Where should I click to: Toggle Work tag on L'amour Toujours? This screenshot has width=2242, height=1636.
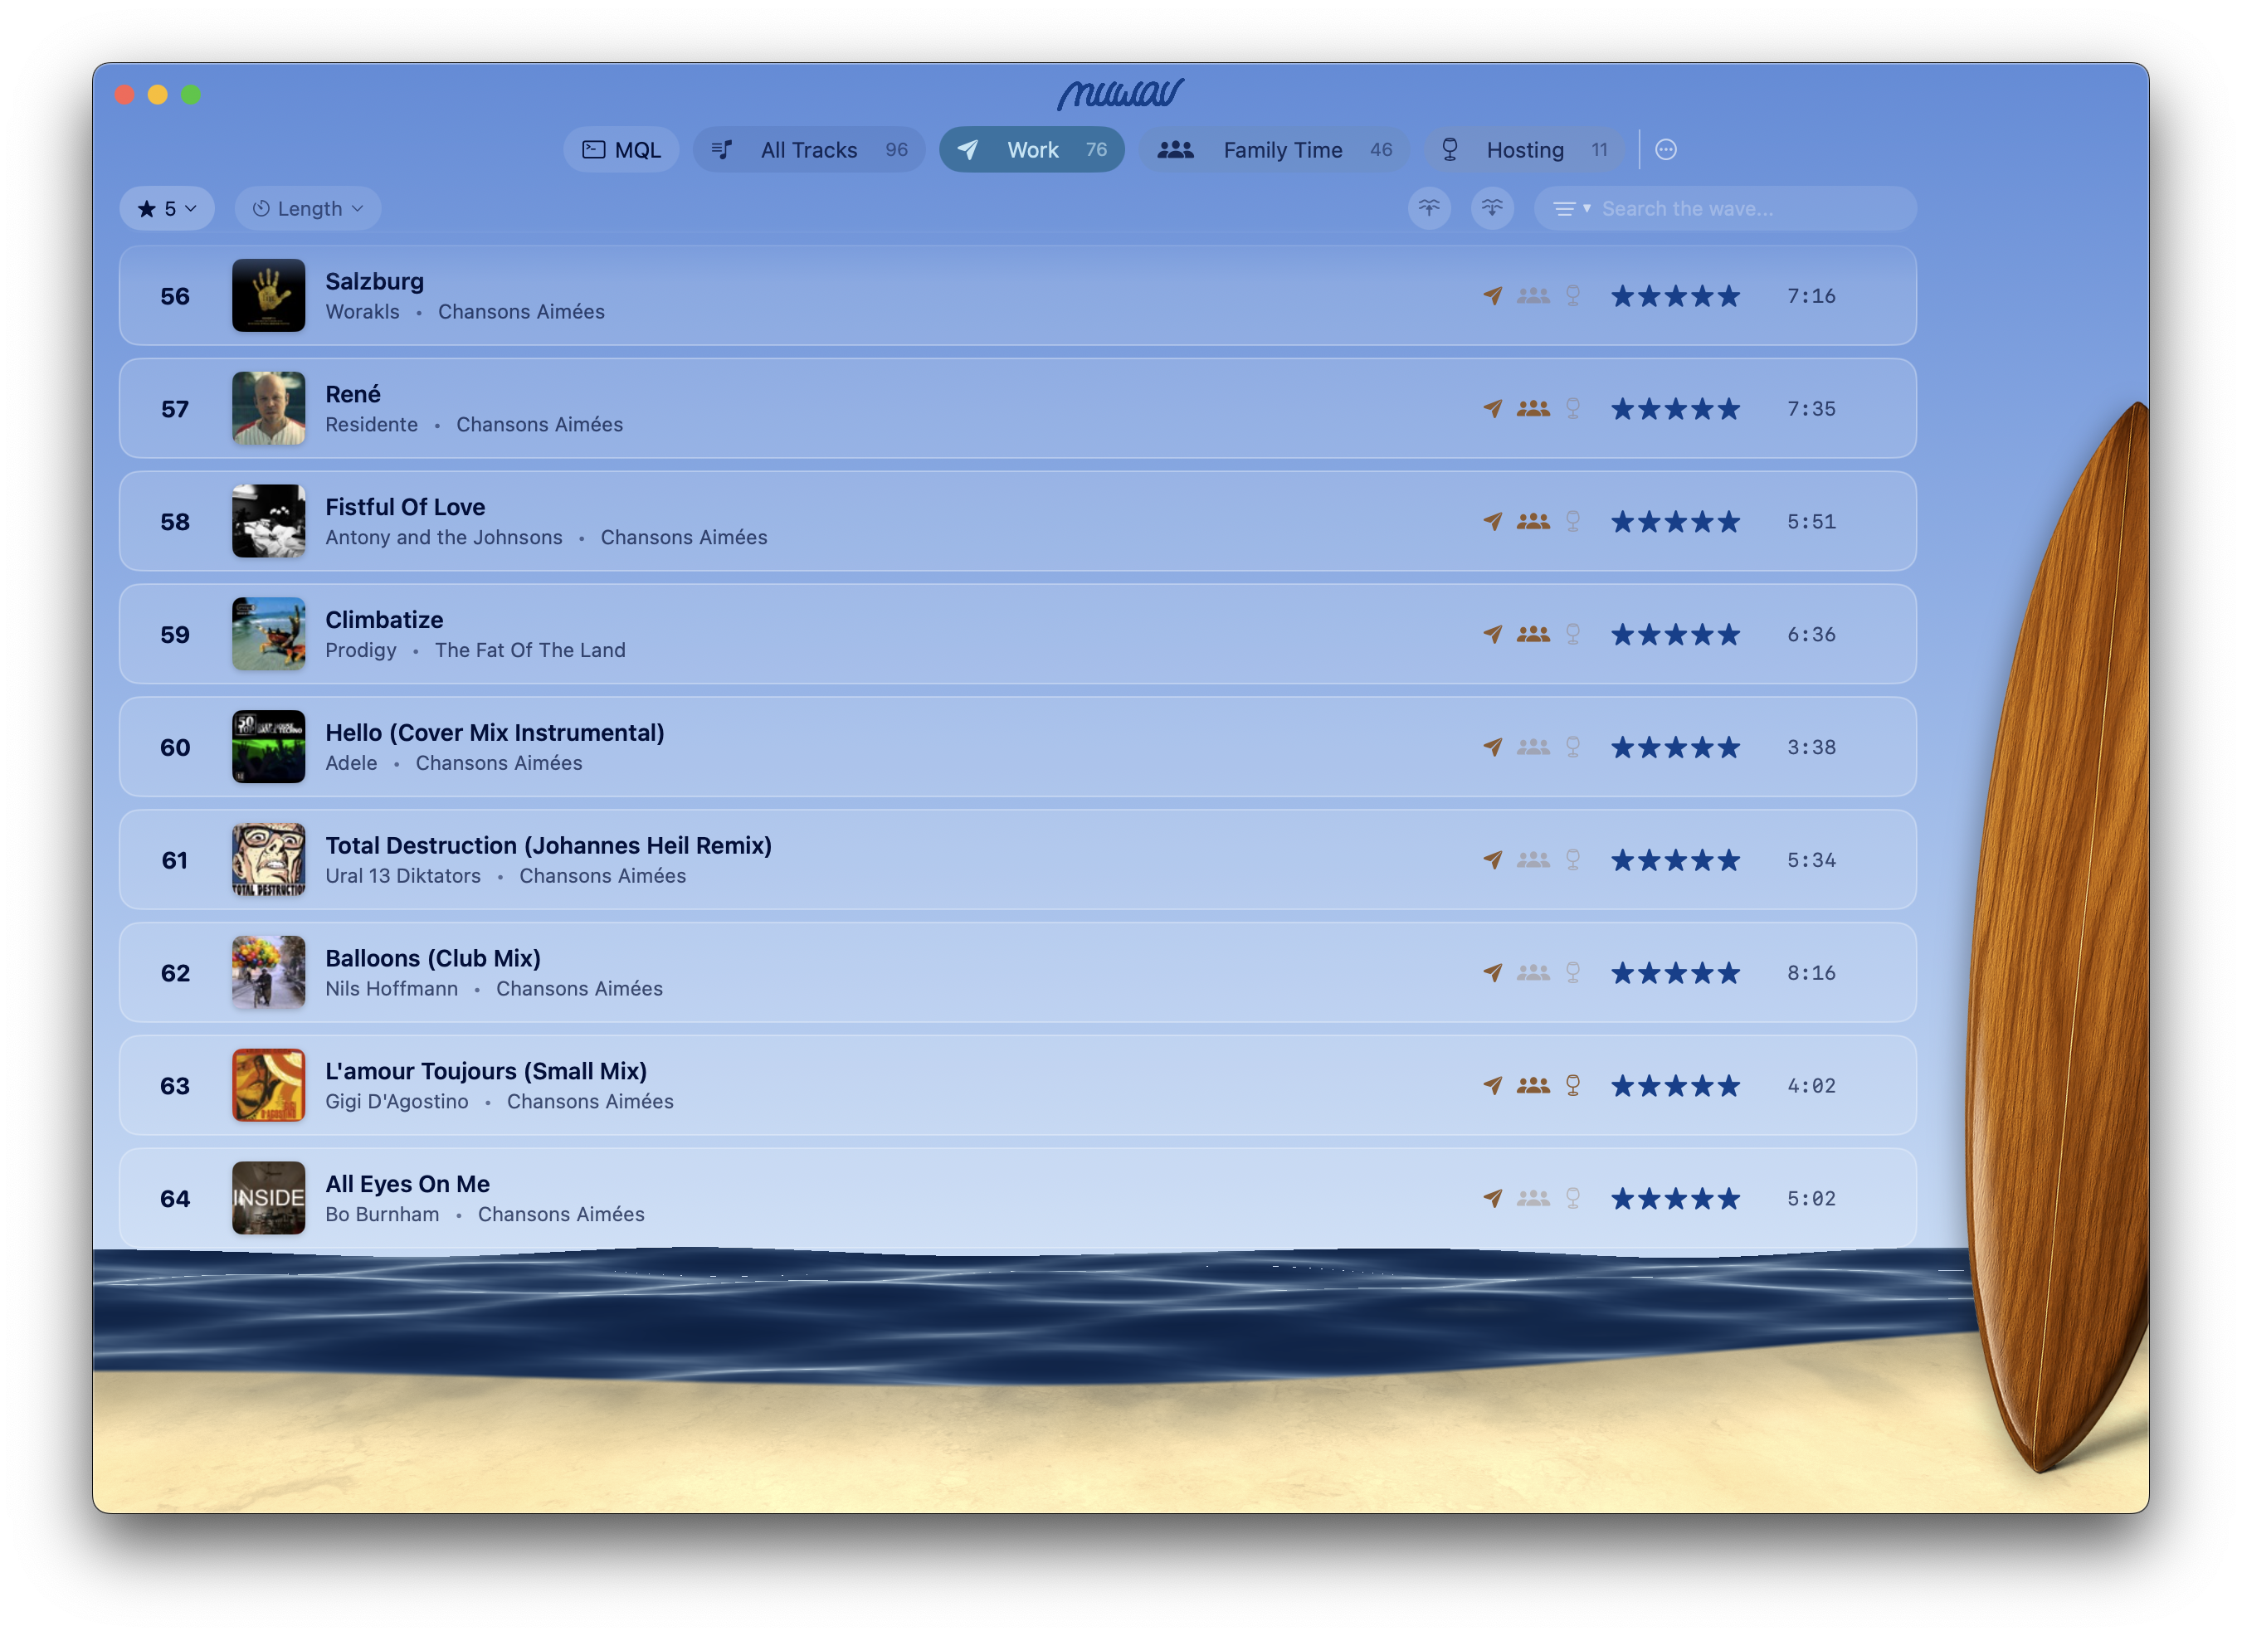(x=1493, y=1085)
